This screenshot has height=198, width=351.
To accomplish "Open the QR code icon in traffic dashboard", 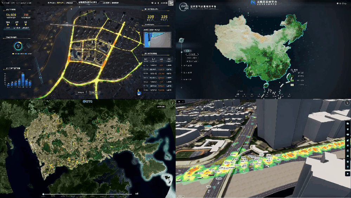I will 170,3.
